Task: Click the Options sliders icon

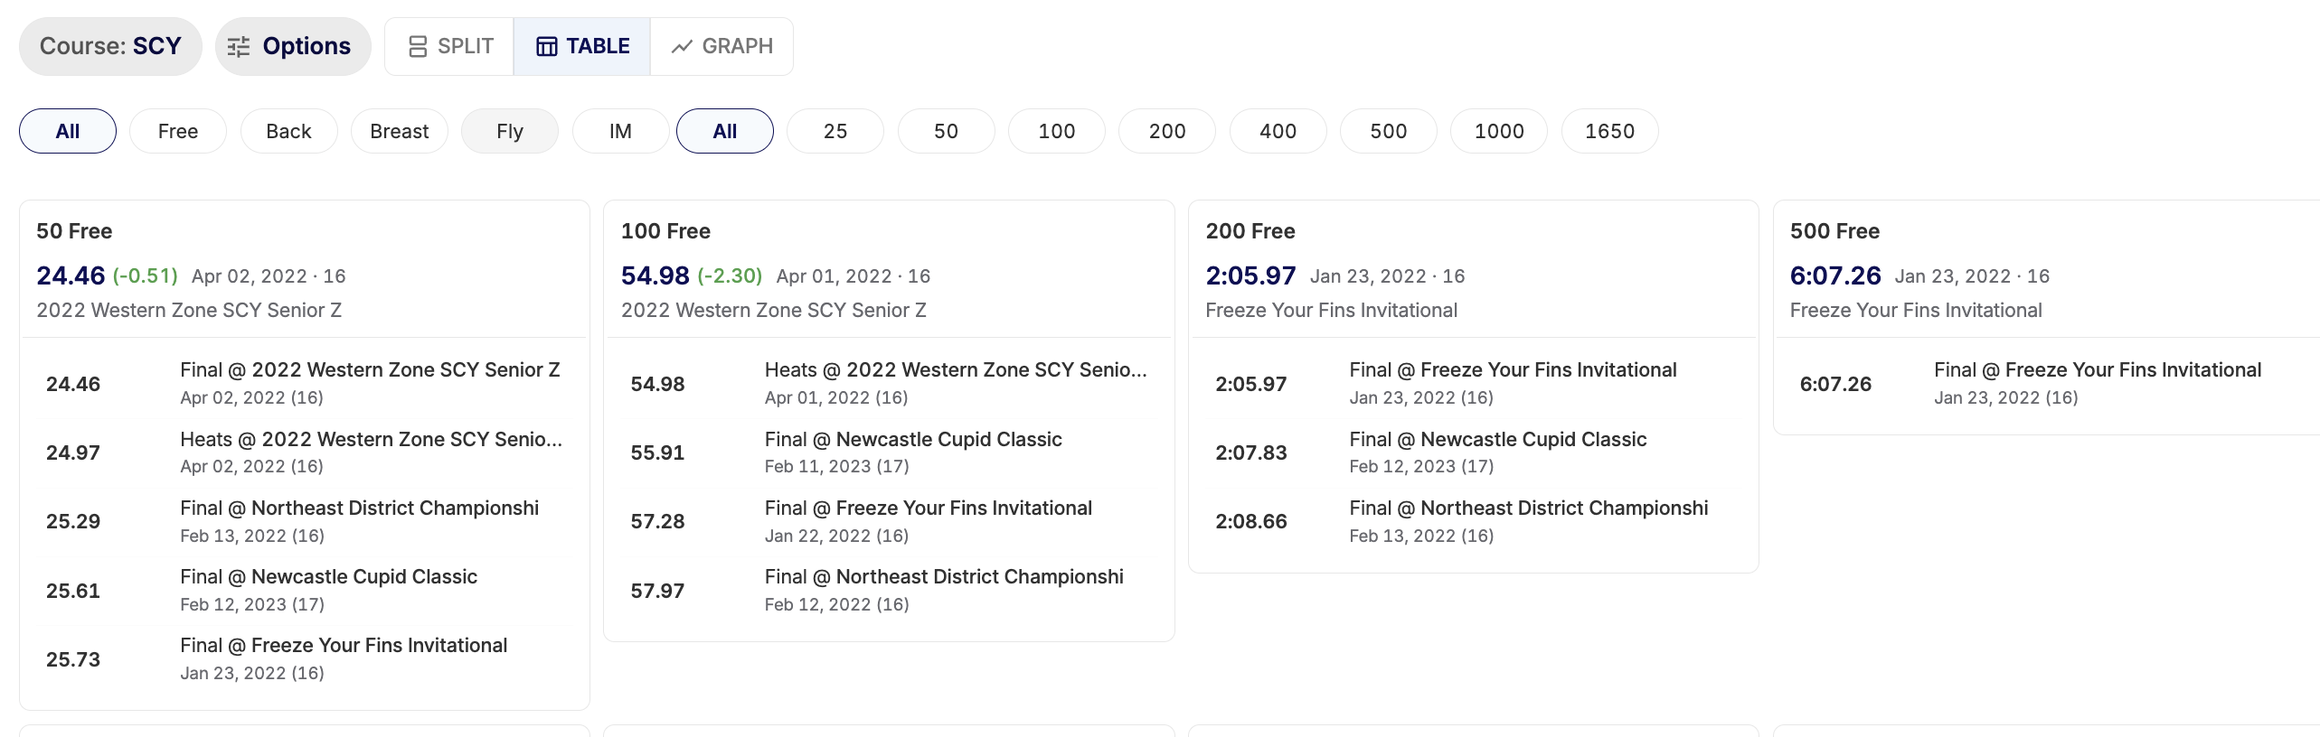Action: point(239,47)
